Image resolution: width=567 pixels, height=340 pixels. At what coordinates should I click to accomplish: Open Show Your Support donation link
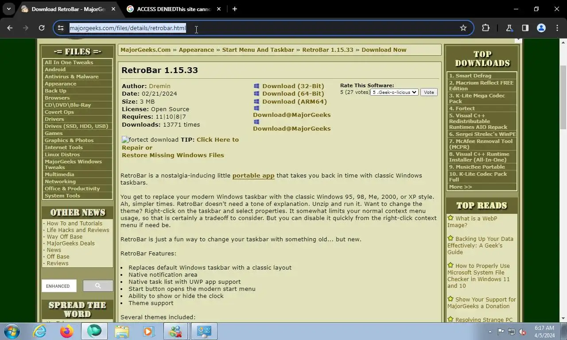[482, 303]
